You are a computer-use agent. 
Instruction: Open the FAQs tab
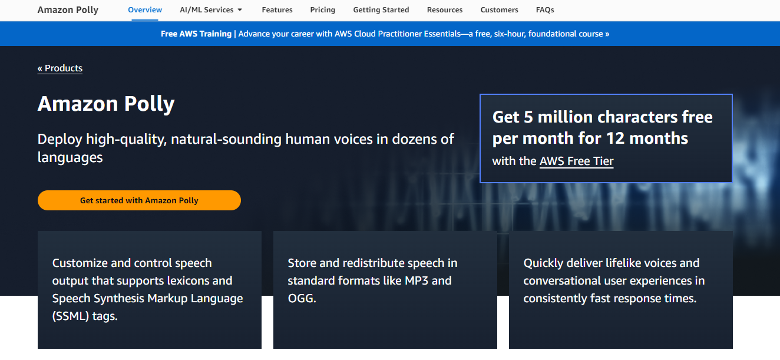click(545, 10)
